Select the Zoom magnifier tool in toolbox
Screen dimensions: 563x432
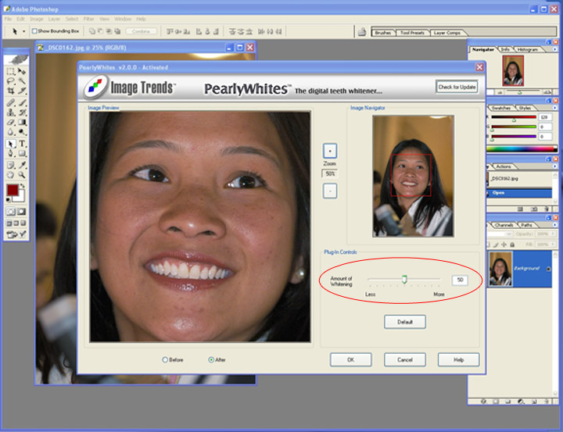coord(22,175)
